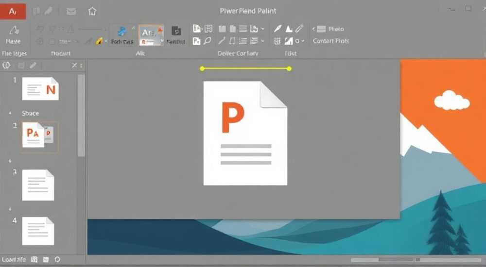Click the home icon in the title bar
The height and width of the screenshot is (267, 486).
tap(92, 12)
